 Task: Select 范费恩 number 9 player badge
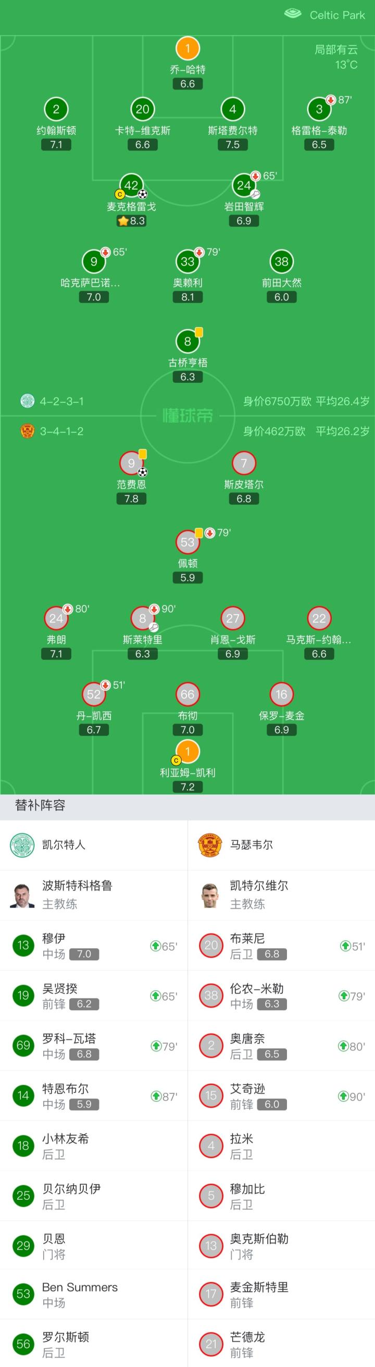click(x=131, y=463)
